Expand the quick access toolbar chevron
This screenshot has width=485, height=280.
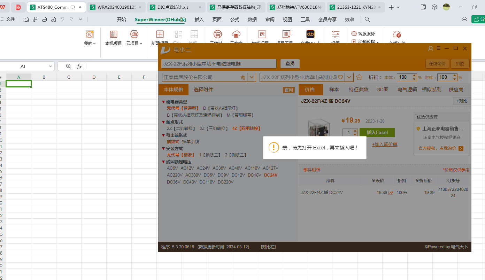pos(80,20)
